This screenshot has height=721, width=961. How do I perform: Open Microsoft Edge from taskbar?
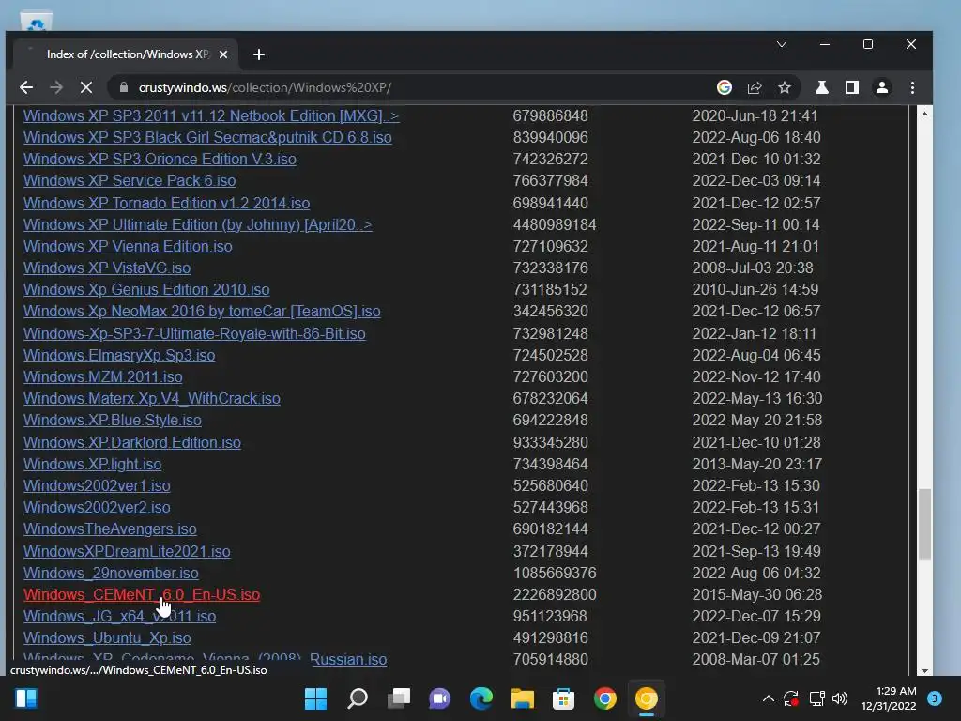[481, 698]
